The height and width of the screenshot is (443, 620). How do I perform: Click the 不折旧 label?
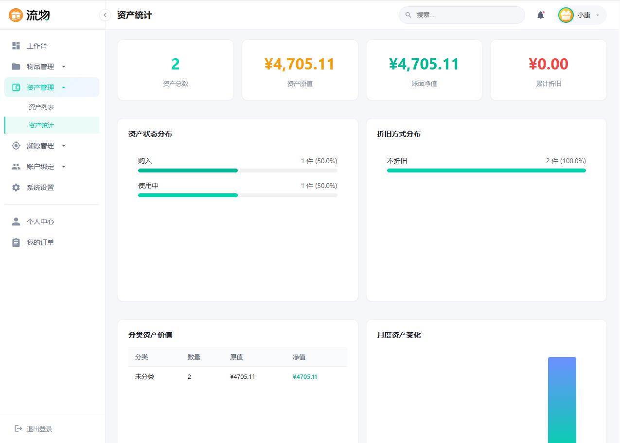coord(397,161)
